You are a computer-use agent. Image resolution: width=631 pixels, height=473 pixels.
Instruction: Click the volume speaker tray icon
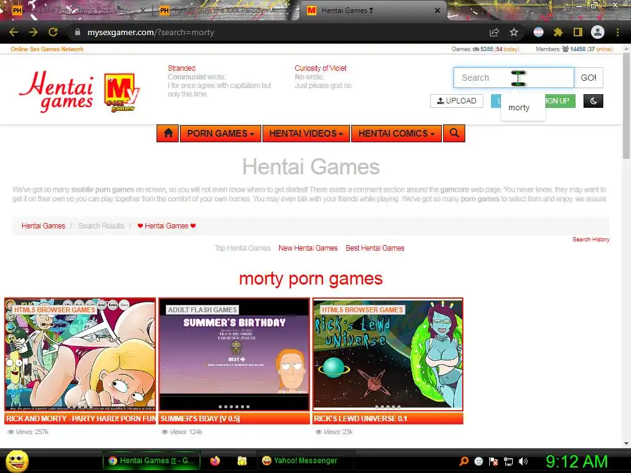[523, 461]
